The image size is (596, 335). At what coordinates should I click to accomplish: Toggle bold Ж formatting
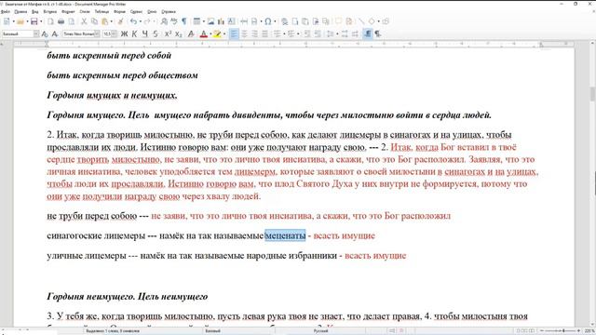point(124,34)
